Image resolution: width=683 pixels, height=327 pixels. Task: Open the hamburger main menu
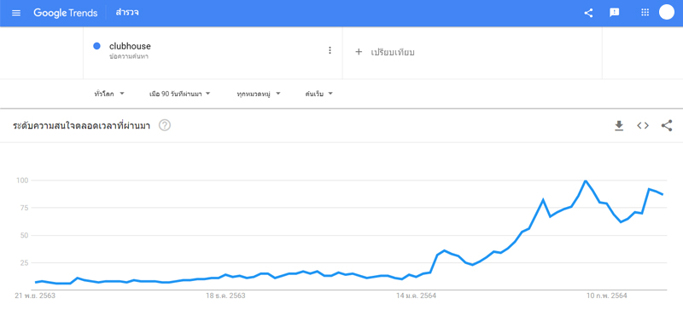tap(16, 13)
